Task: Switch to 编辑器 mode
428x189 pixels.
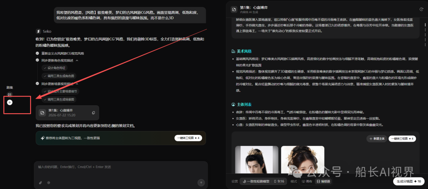Action: pyautogui.click(x=323, y=182)
